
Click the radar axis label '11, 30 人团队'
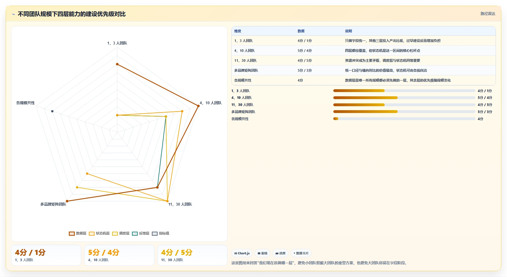(180, 204)
